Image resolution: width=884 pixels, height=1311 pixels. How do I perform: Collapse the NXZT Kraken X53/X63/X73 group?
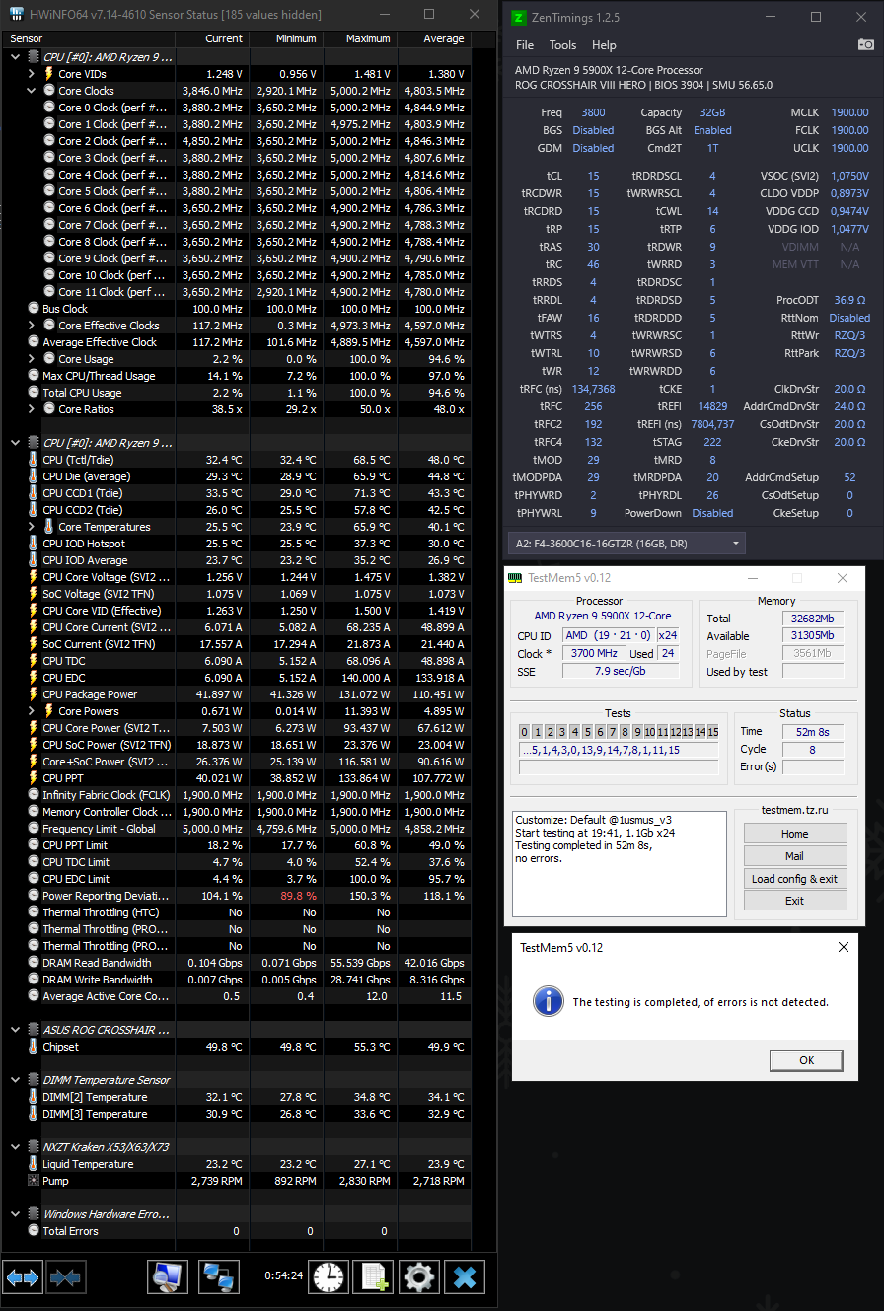(x=16, y=1147)
